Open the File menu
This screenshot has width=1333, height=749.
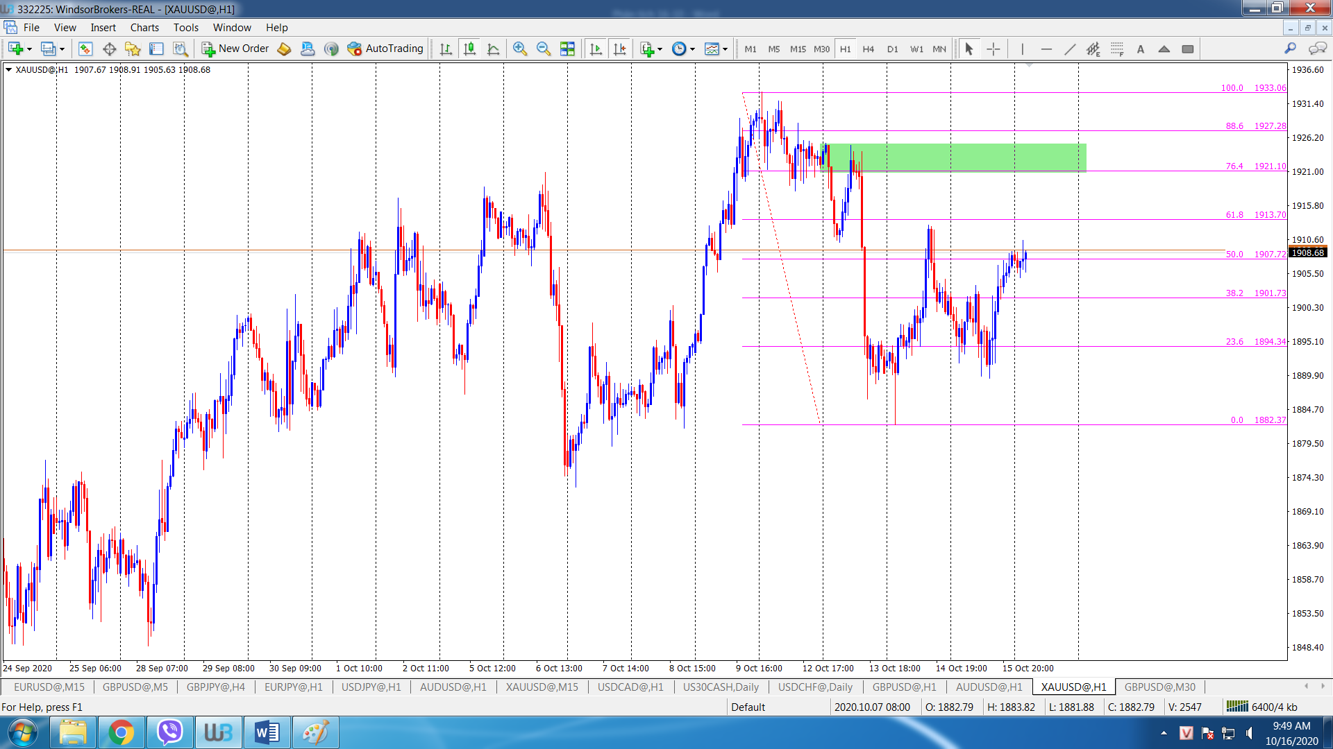click(x=31, y=28)
